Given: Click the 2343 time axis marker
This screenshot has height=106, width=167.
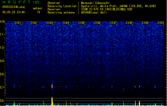Looking at the screenshot, I should click(50, 23).
